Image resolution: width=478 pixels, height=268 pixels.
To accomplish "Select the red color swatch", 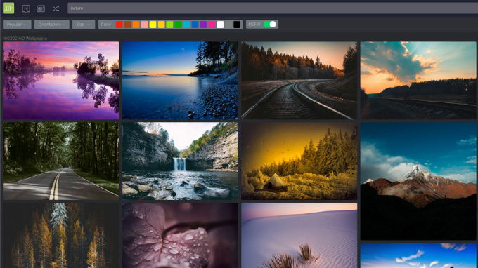I will 119,25.
